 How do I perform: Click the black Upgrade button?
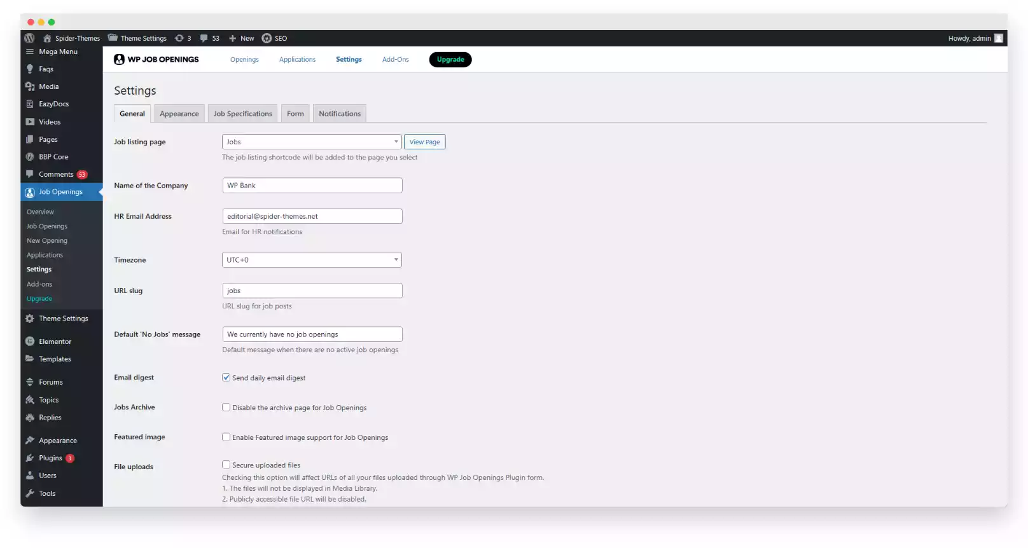pyautogui.click(x=450, y=59)
